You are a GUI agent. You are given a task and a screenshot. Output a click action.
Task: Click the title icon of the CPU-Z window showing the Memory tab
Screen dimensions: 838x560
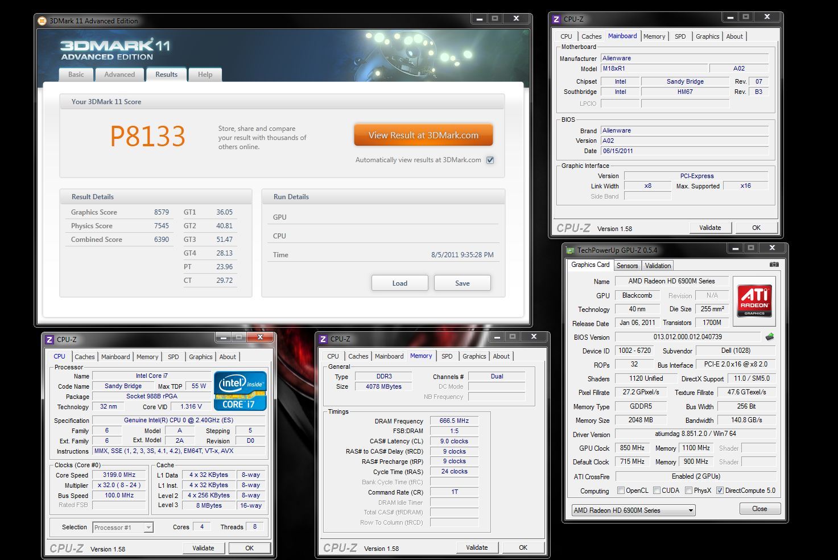[x=323, y=339]
